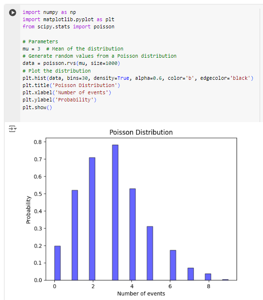The height and width of the screenshot is (300, 263).
Task: Click the tallest bar at value 3
Action: tap(115, 212)
